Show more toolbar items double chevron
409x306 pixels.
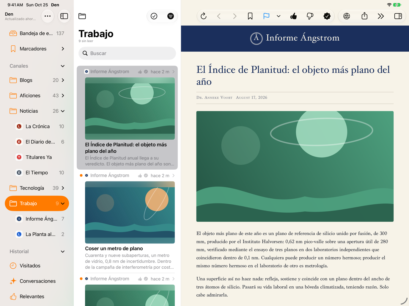click(381, 16)
